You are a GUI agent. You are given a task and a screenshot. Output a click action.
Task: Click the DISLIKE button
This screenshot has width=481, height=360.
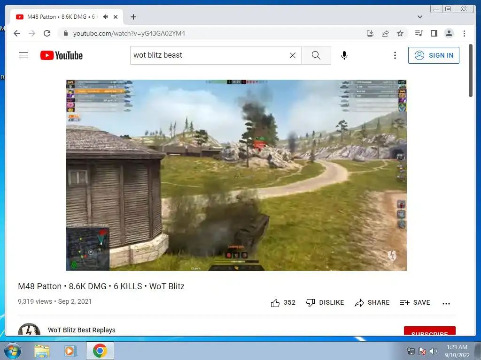325,302
